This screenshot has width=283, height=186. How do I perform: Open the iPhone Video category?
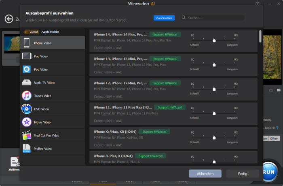[52, 43]
